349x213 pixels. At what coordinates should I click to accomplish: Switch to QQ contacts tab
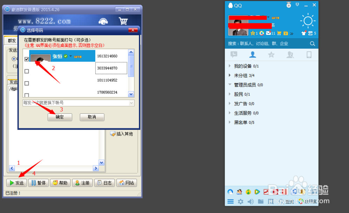(x=252, y=54)
